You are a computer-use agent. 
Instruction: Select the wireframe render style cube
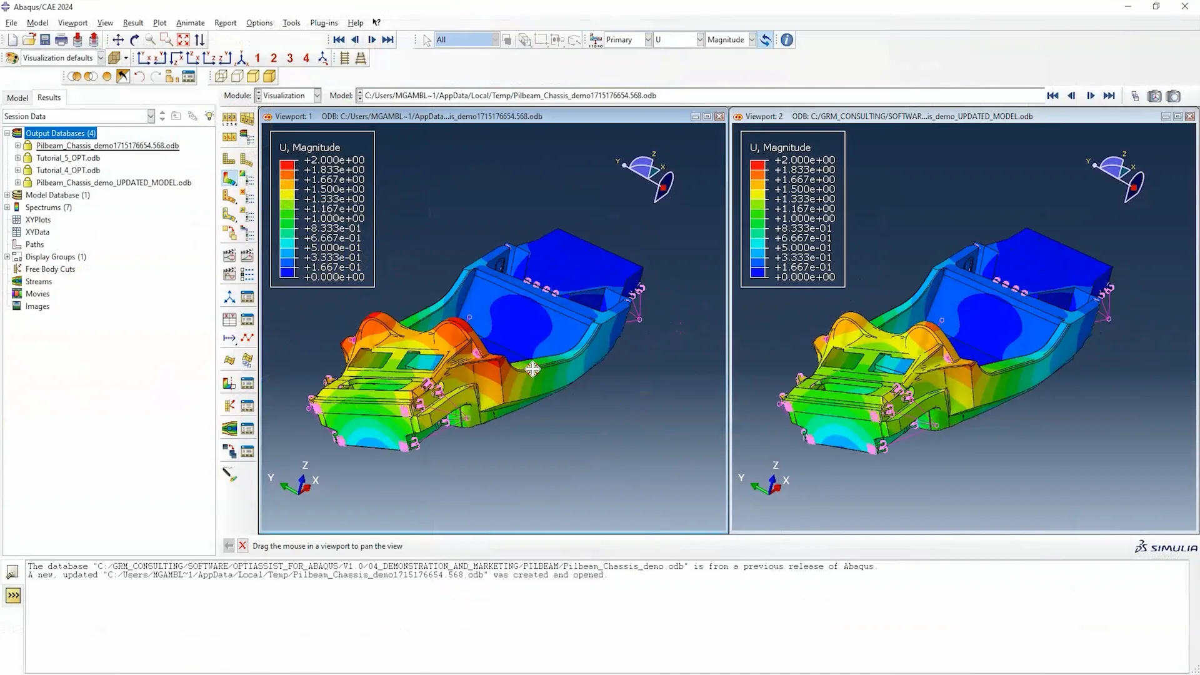pyautogui.click(x=221, y=76)
